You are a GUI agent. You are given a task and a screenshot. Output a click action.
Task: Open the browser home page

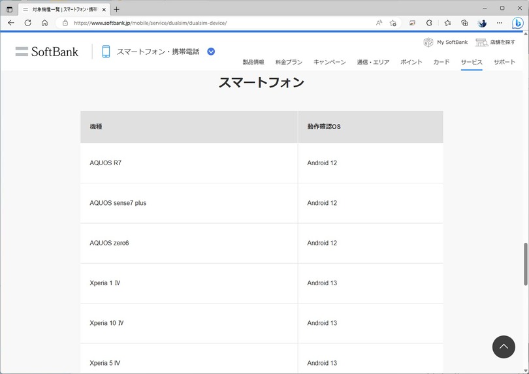click(44, 23)
